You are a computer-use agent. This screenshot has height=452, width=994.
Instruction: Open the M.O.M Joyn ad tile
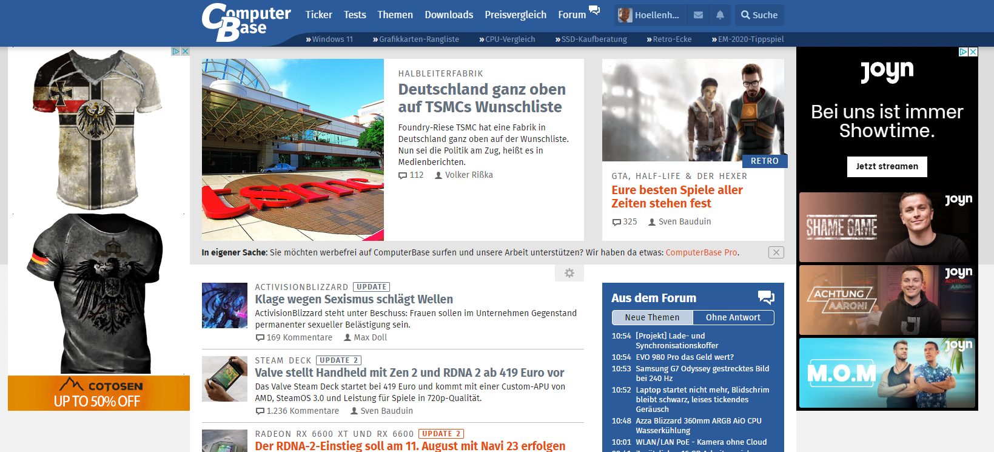click(x=887, y=373)
